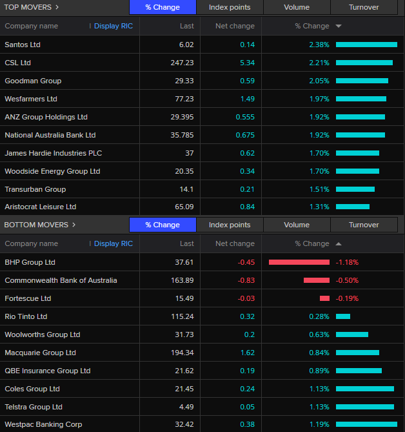The image size is (405, 432).
Task: Click CSL last price 247.23
Action: click(x=182, y=63)
